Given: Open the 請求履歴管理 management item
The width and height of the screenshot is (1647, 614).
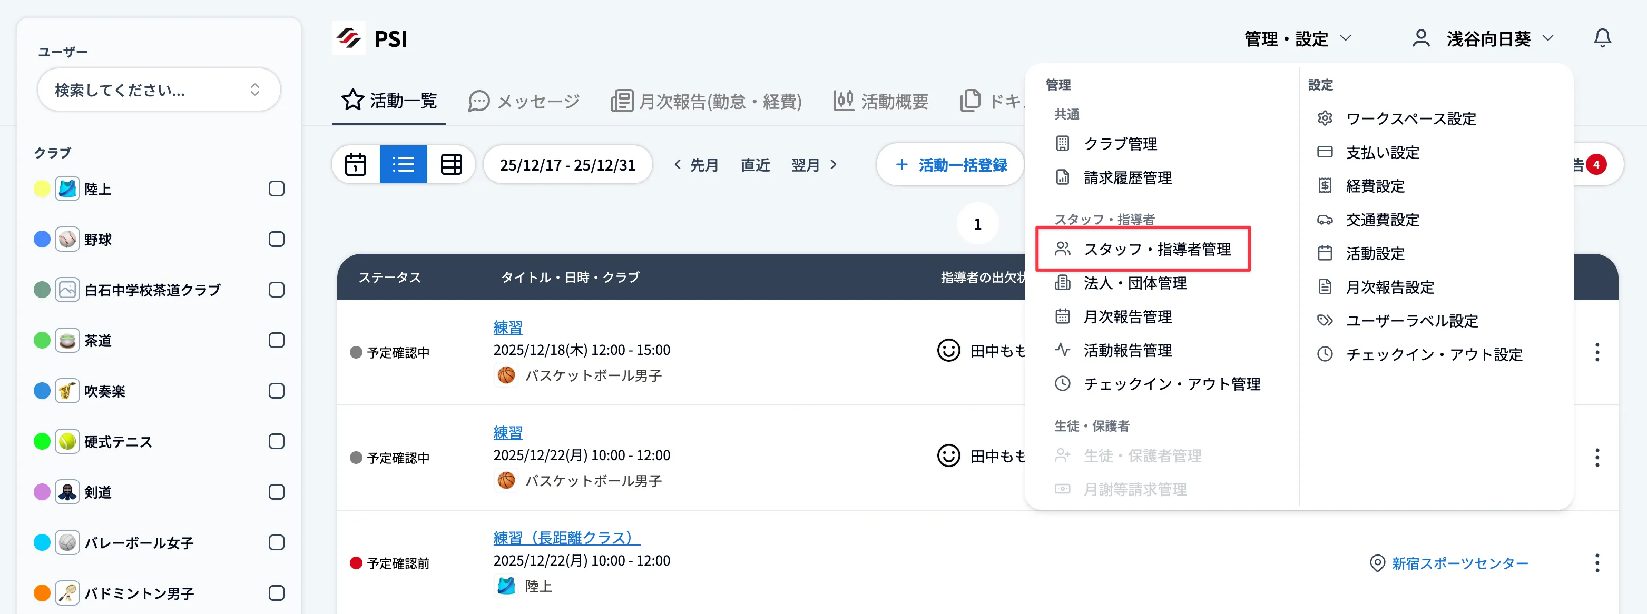Looking at the screenshot, I should (x=1129, y=177).
